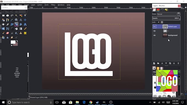
Task: Switch to the Gradients tab
Action: click(x=162, y=68)
